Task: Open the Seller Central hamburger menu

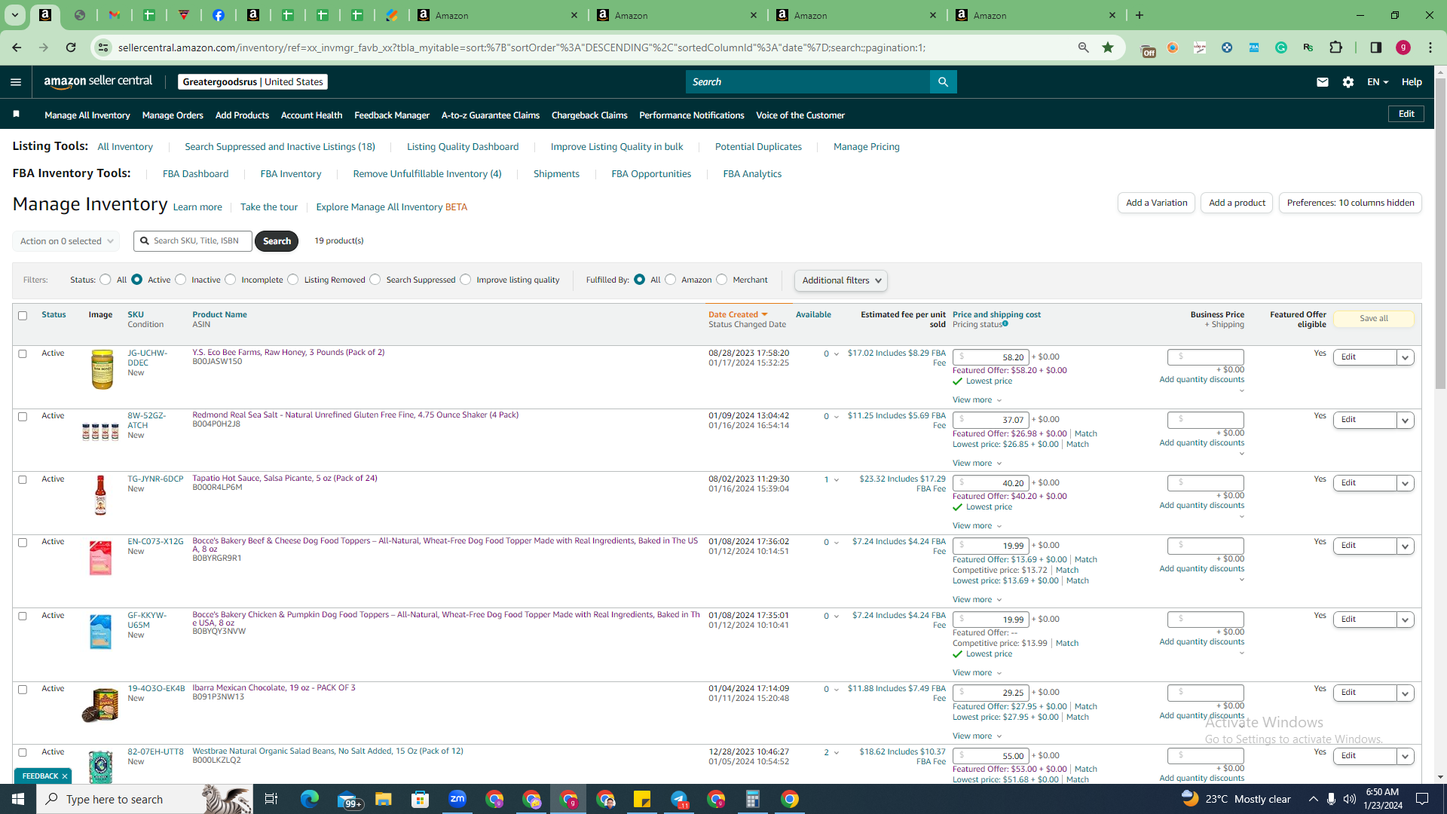Action: (16, 82)
